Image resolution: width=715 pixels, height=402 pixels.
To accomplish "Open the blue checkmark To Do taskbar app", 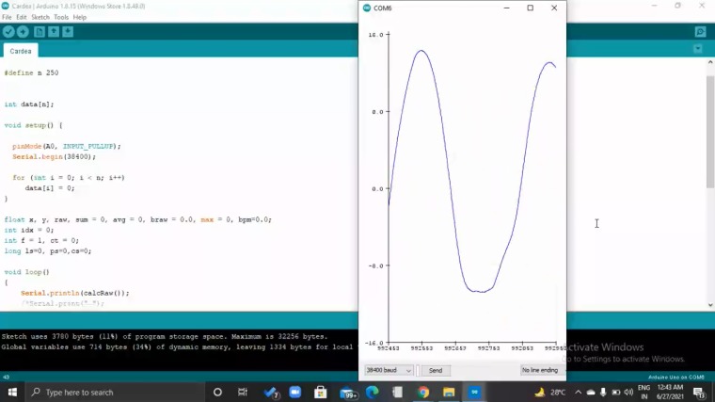I will 271,393.
